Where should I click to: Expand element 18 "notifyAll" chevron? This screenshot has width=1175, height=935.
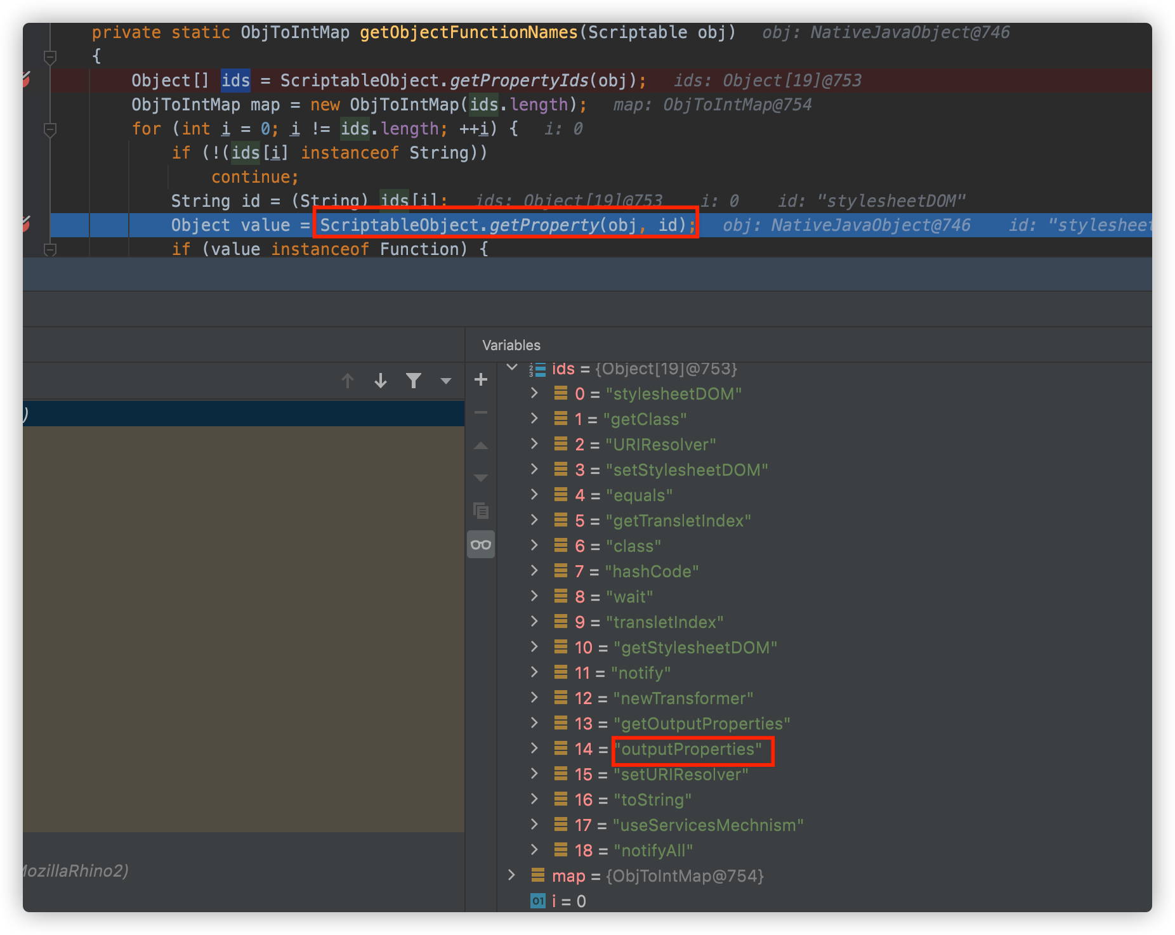coord(534,850)
